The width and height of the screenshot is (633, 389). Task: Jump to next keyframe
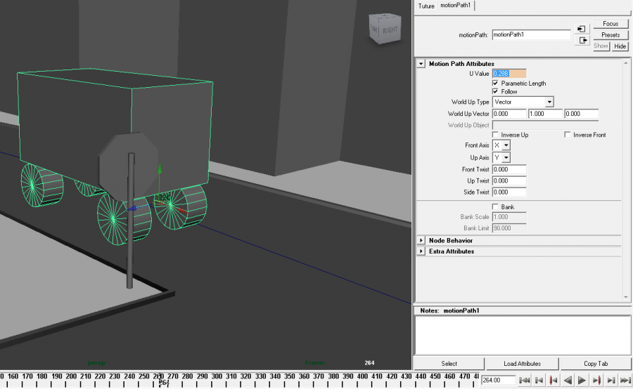596,381
